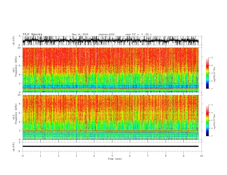This screenshot has width=227, height=175.
Task: Click the time axis tick label "3"
Action: 76,156
